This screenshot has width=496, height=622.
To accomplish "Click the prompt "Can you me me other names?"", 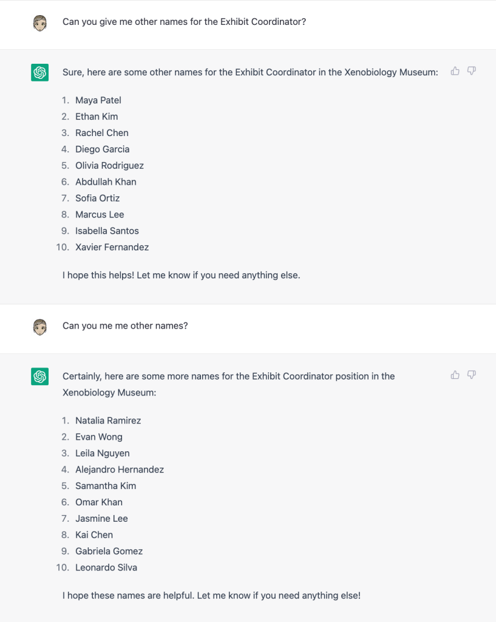I will coord(125,326).
